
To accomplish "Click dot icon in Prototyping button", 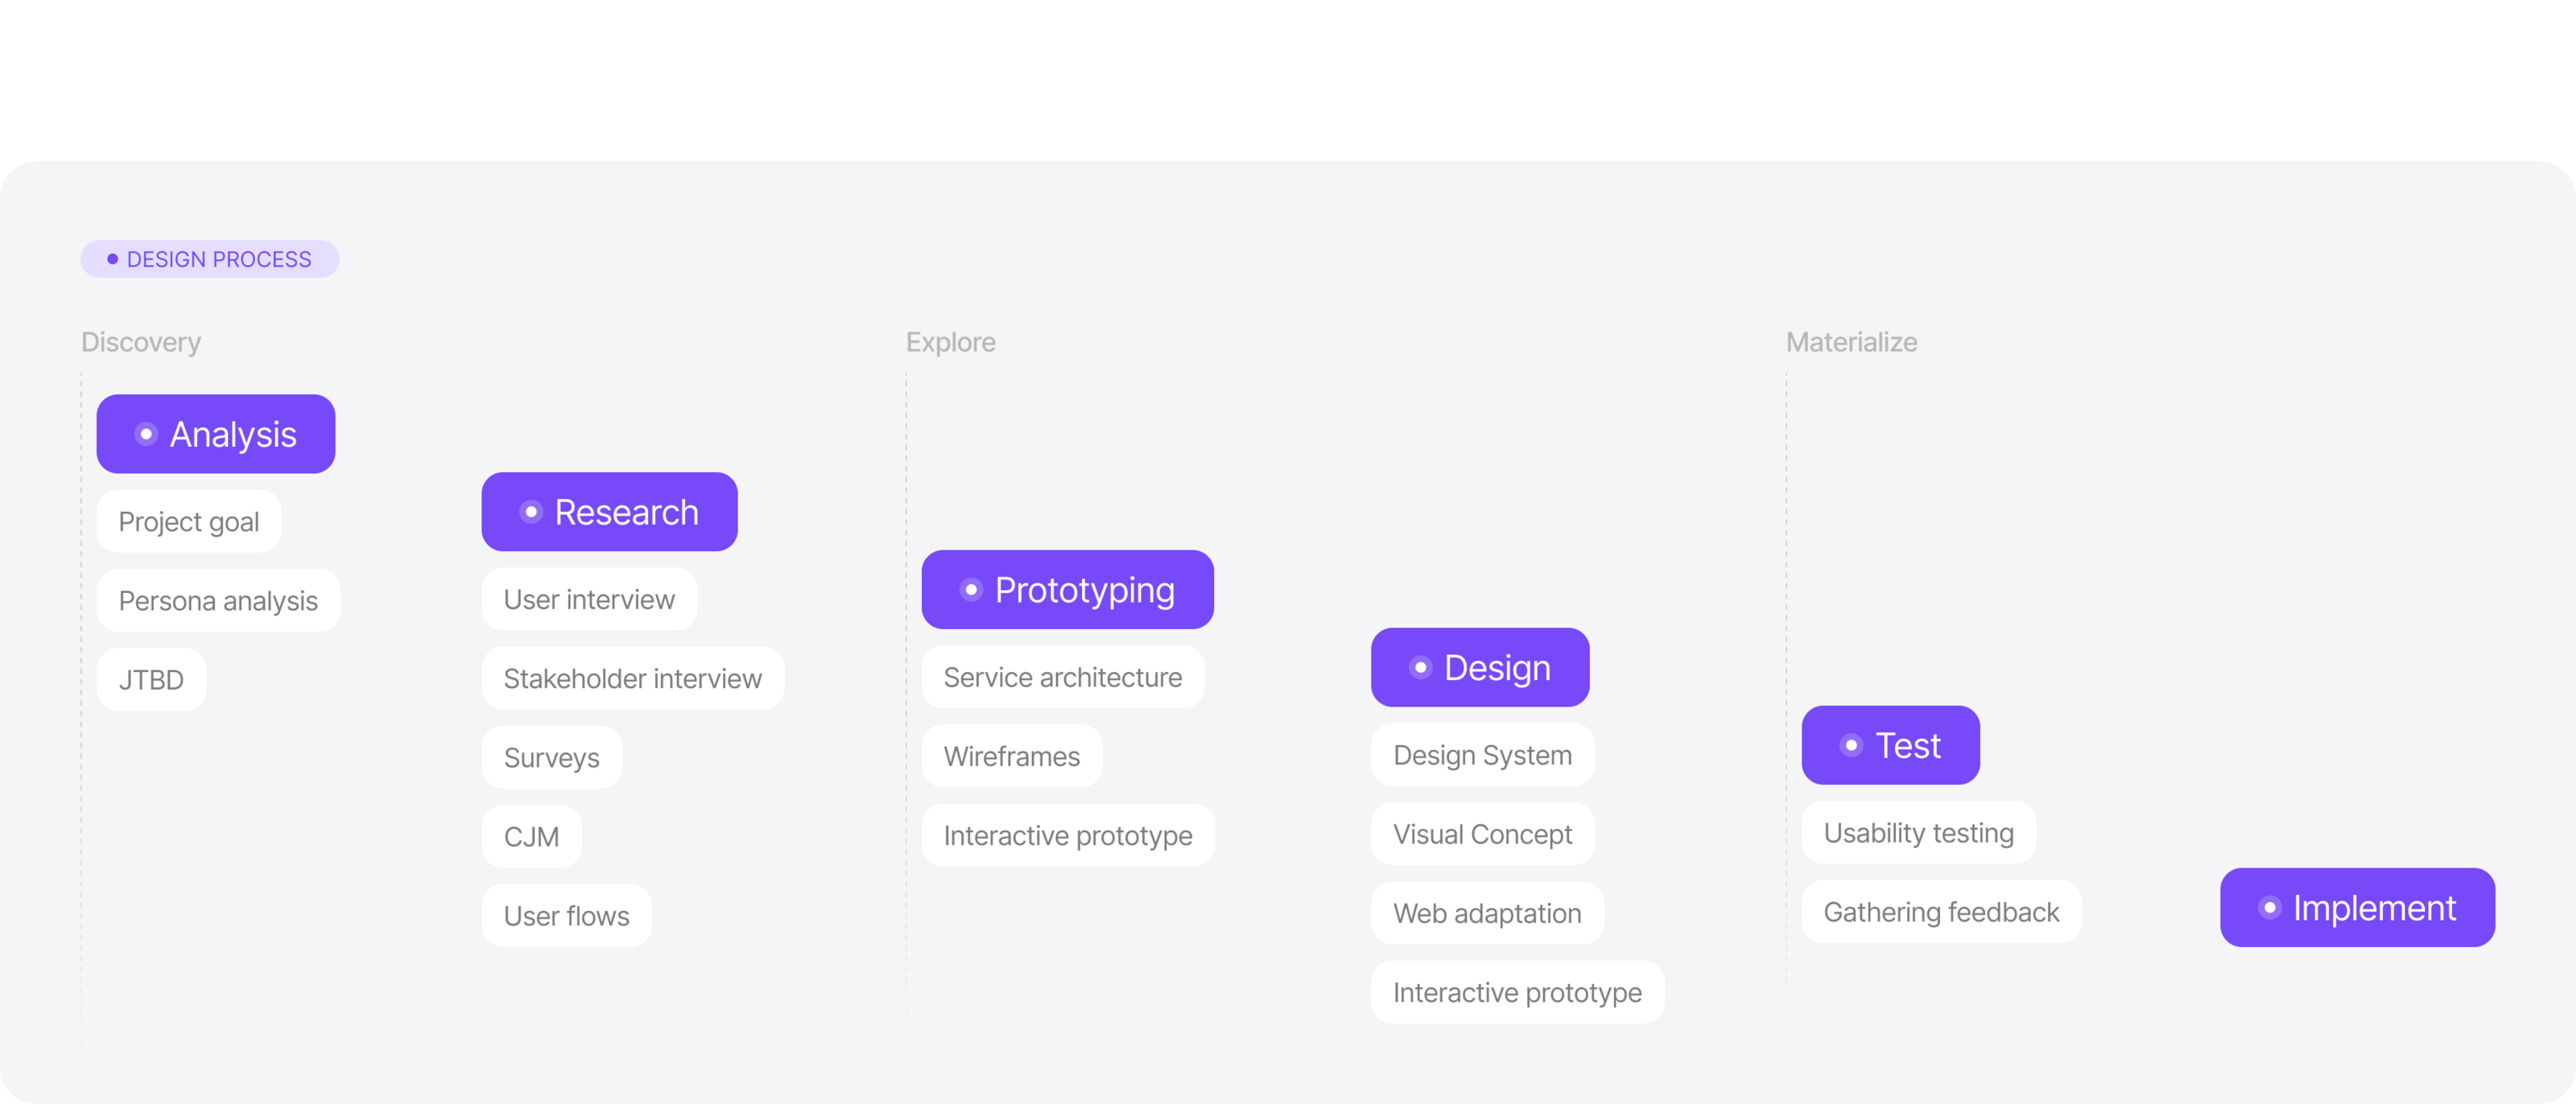I will pyautogui.click(x=971, y=590).
